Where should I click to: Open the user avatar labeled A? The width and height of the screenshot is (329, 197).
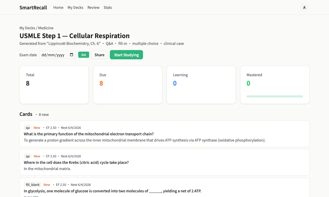pyautogui.click(x=304, y=8)
